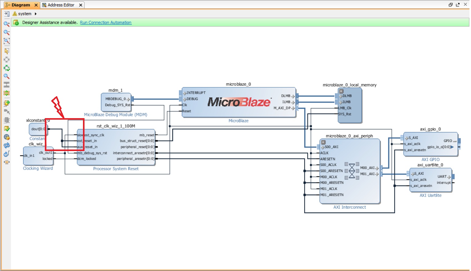Screen dimensions: 471x271
Task: Select the MicroBlaze processor block
Action: pos(239,102)
